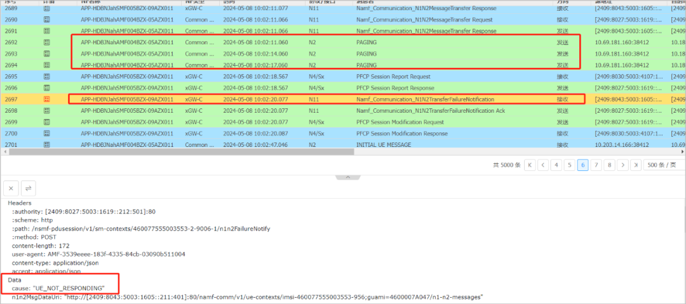The height and width of the screenshot is (304, 686).
Task: Open the detail icon for row 2692
Action: tap(46, 42)
